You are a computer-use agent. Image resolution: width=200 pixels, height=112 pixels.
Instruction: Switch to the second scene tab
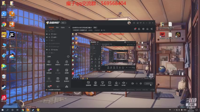point(57,28)
